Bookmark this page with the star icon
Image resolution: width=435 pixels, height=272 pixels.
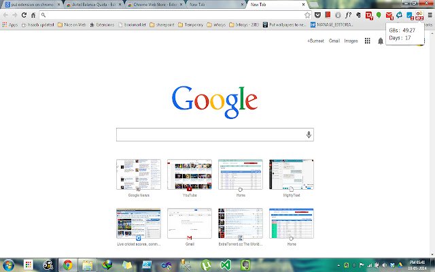307,15
